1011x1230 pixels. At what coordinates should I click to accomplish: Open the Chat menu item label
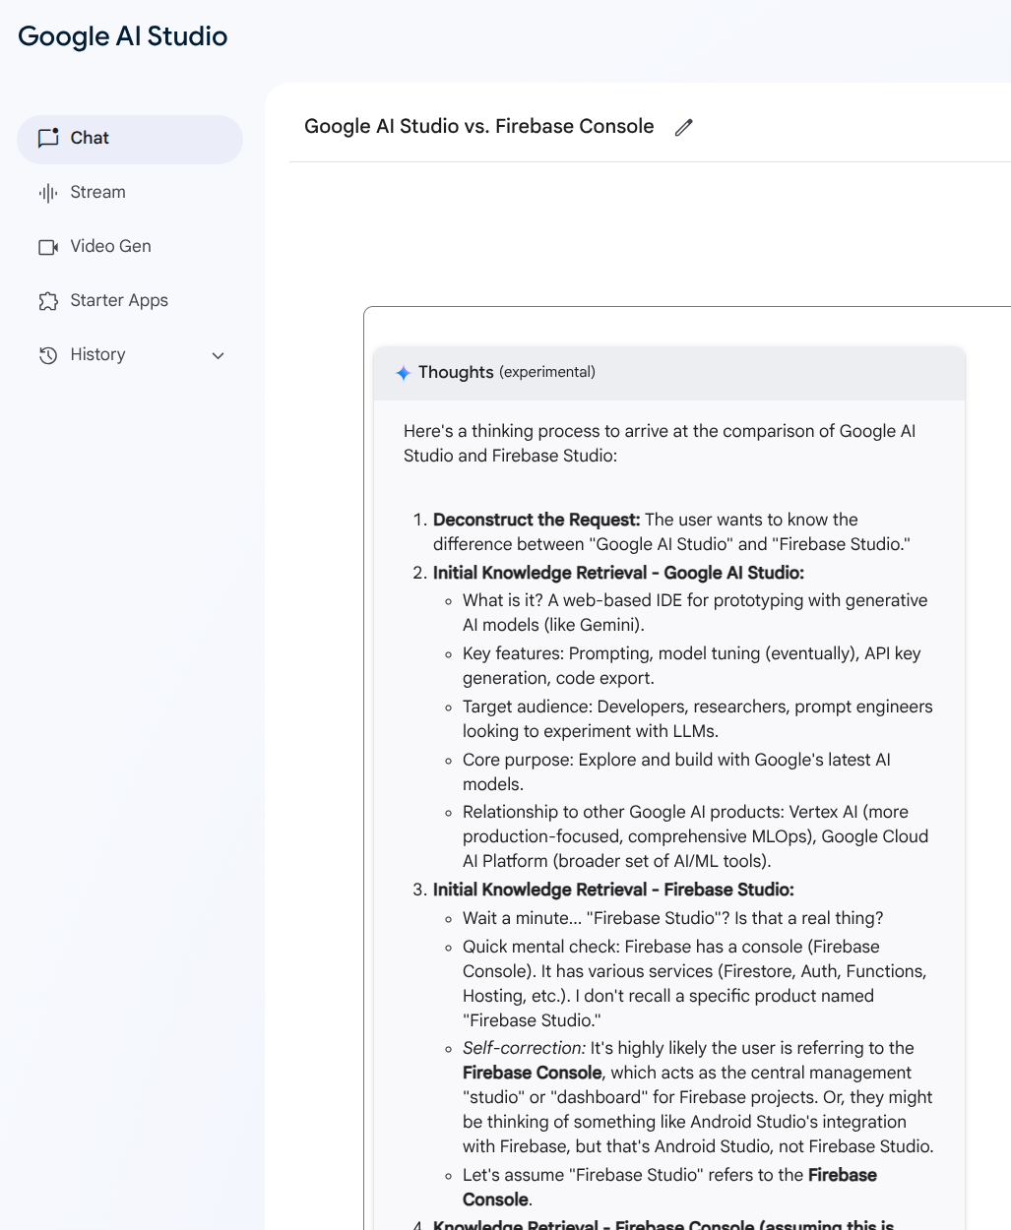(90, 138)
